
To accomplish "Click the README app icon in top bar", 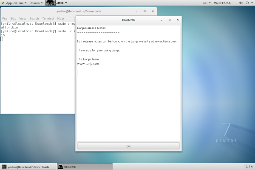I will coord(50,3).
